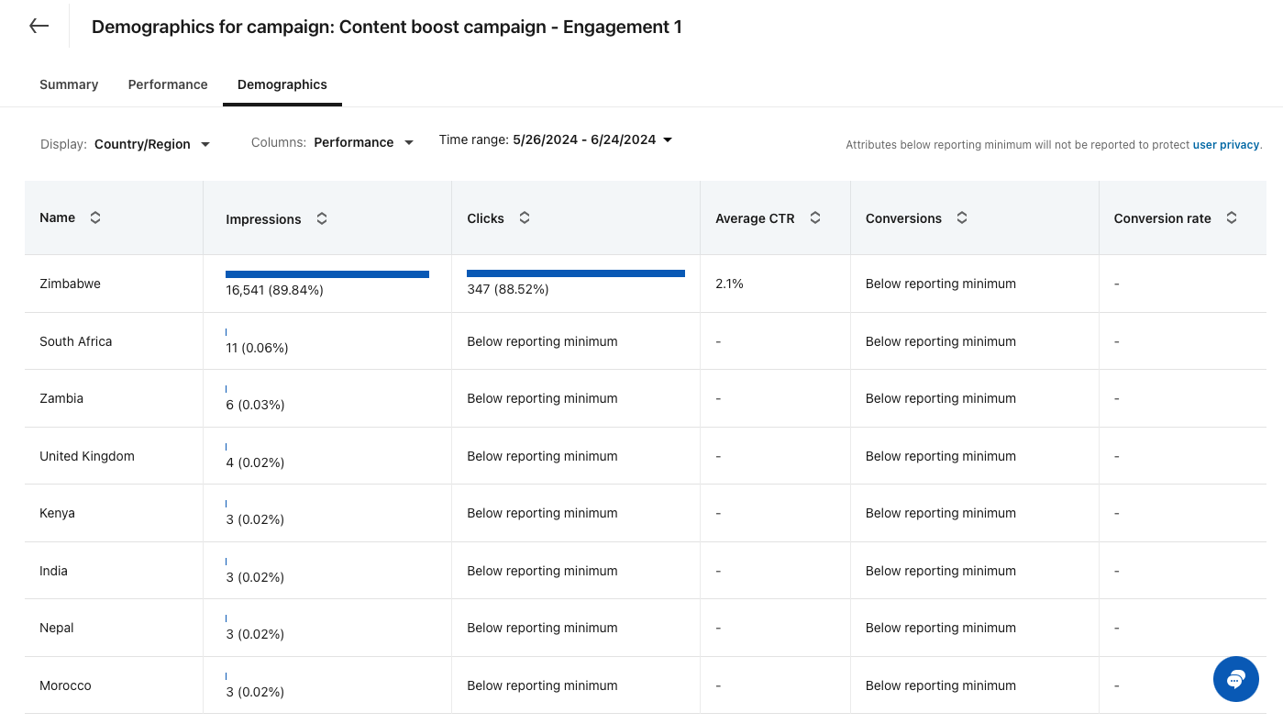
Task: Switch to the Summary tab
Action: (69, 84)
